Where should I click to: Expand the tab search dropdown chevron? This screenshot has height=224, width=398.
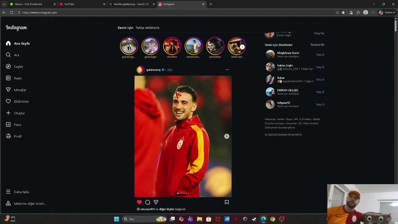coord(4,4)
